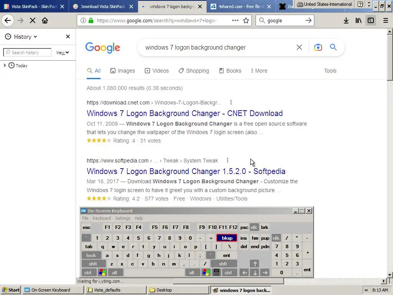This screenshot has width=393, height=295.
Task: Toggle the sidebar icon in the toolbar
Action: (x=371, y=21)
